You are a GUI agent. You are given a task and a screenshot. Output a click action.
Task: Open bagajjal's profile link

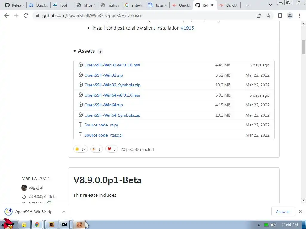point(36,187)
